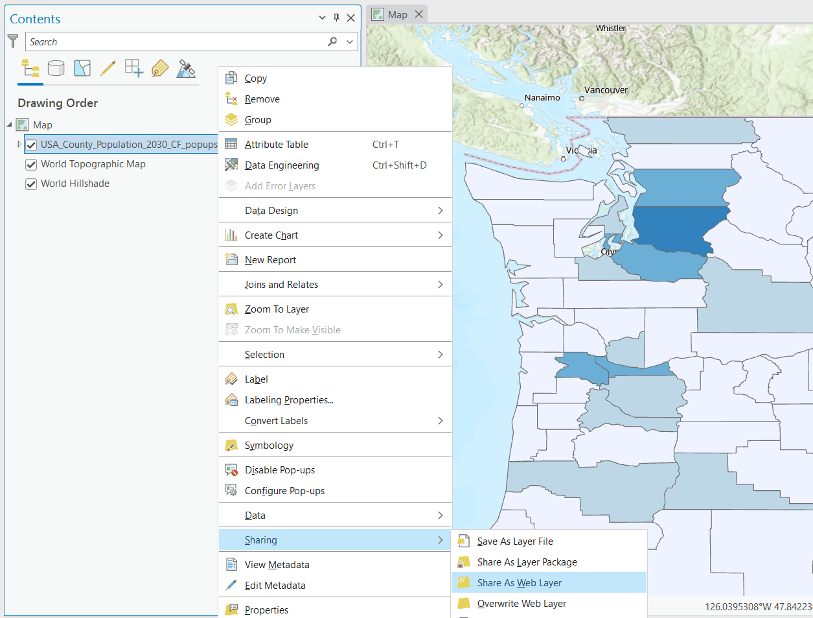Collapse the Map node in Contents
The width and height of the screenshot is (813, 618).
click(x=10, y=125)
